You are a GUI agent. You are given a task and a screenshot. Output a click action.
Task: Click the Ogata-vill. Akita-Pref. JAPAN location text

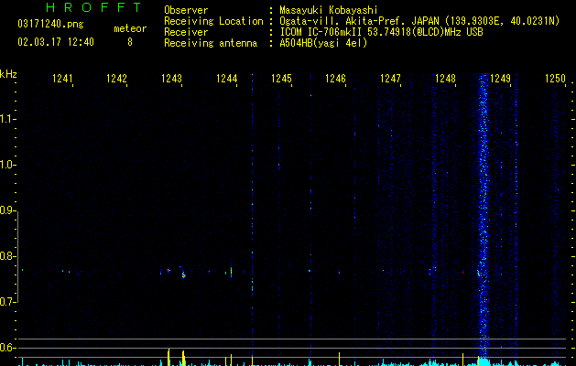click(x=419, y=21)
